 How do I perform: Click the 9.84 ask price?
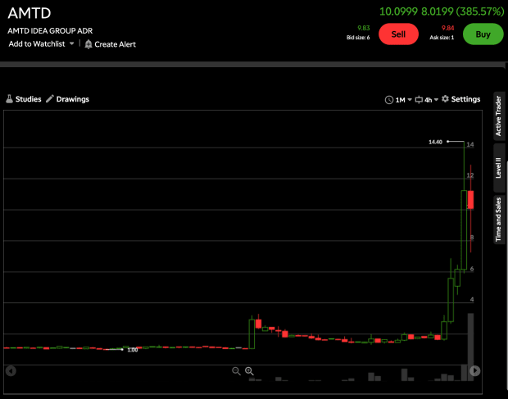click(x=447, y=28)
